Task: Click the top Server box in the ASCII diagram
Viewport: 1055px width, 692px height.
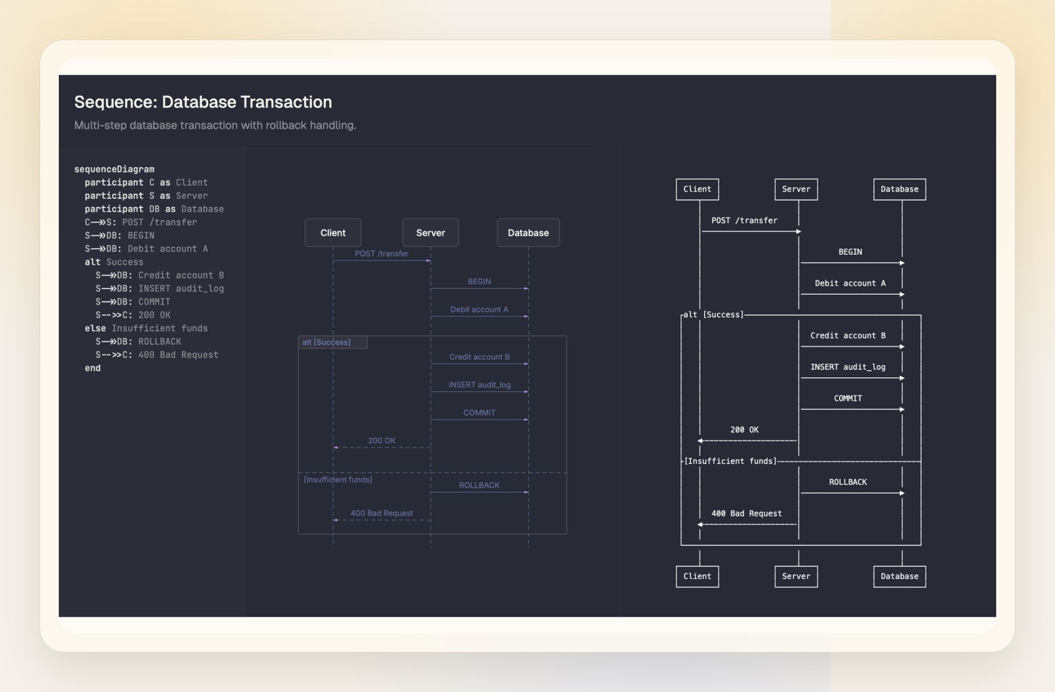Action: (796, 189)
